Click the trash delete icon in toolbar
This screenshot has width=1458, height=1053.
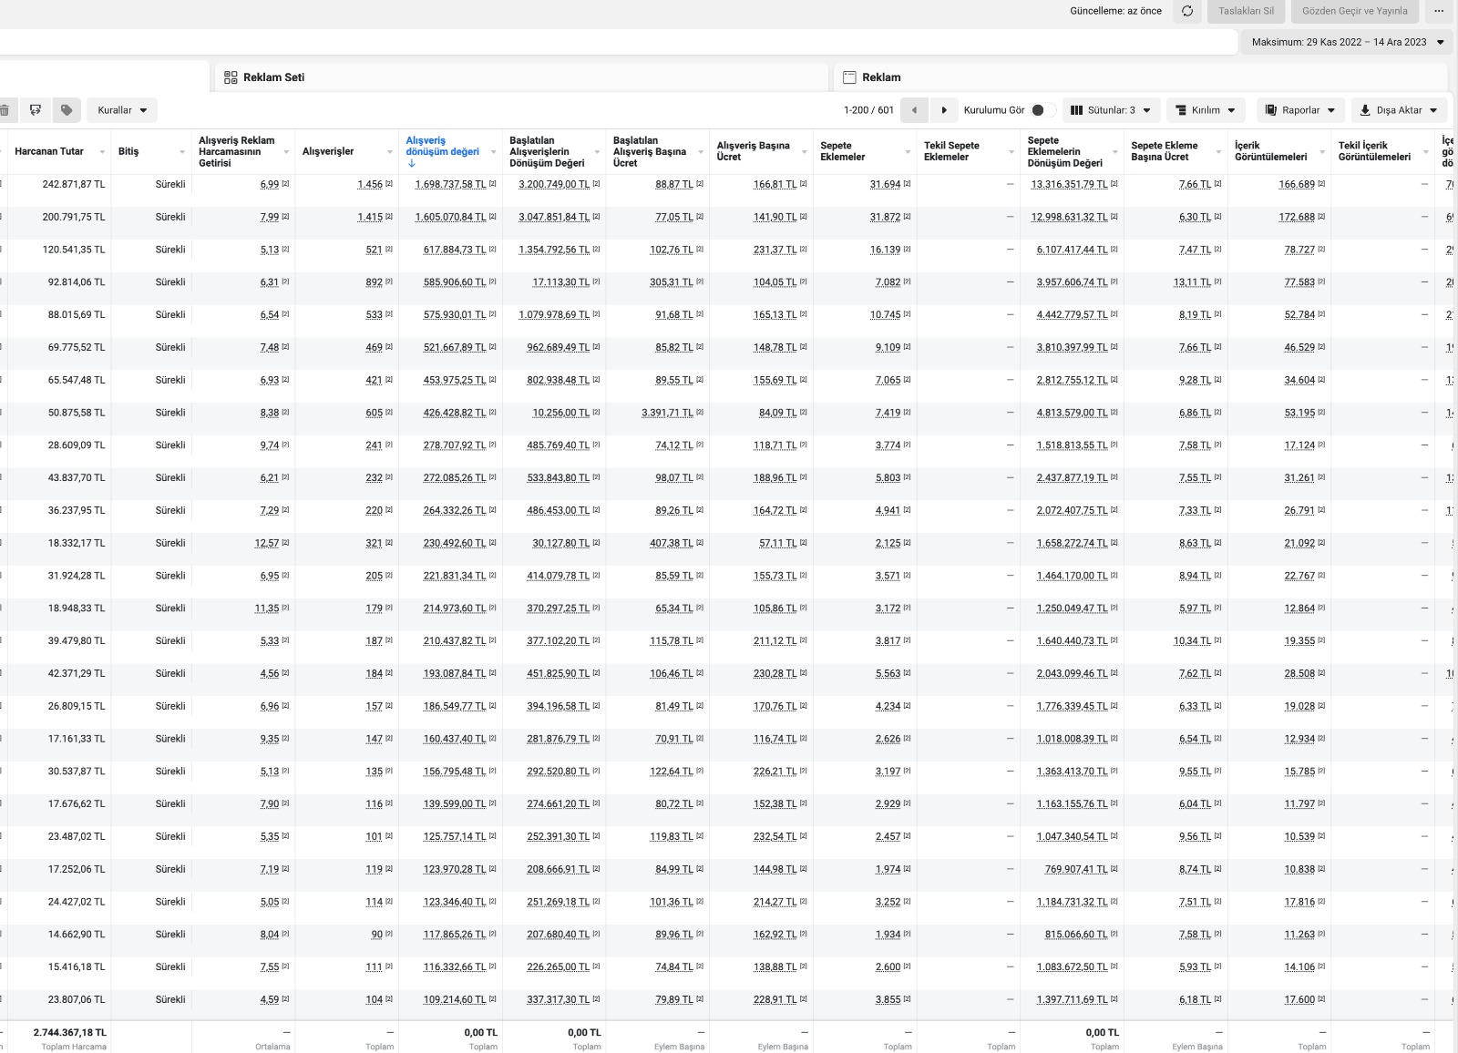point(5,110)
